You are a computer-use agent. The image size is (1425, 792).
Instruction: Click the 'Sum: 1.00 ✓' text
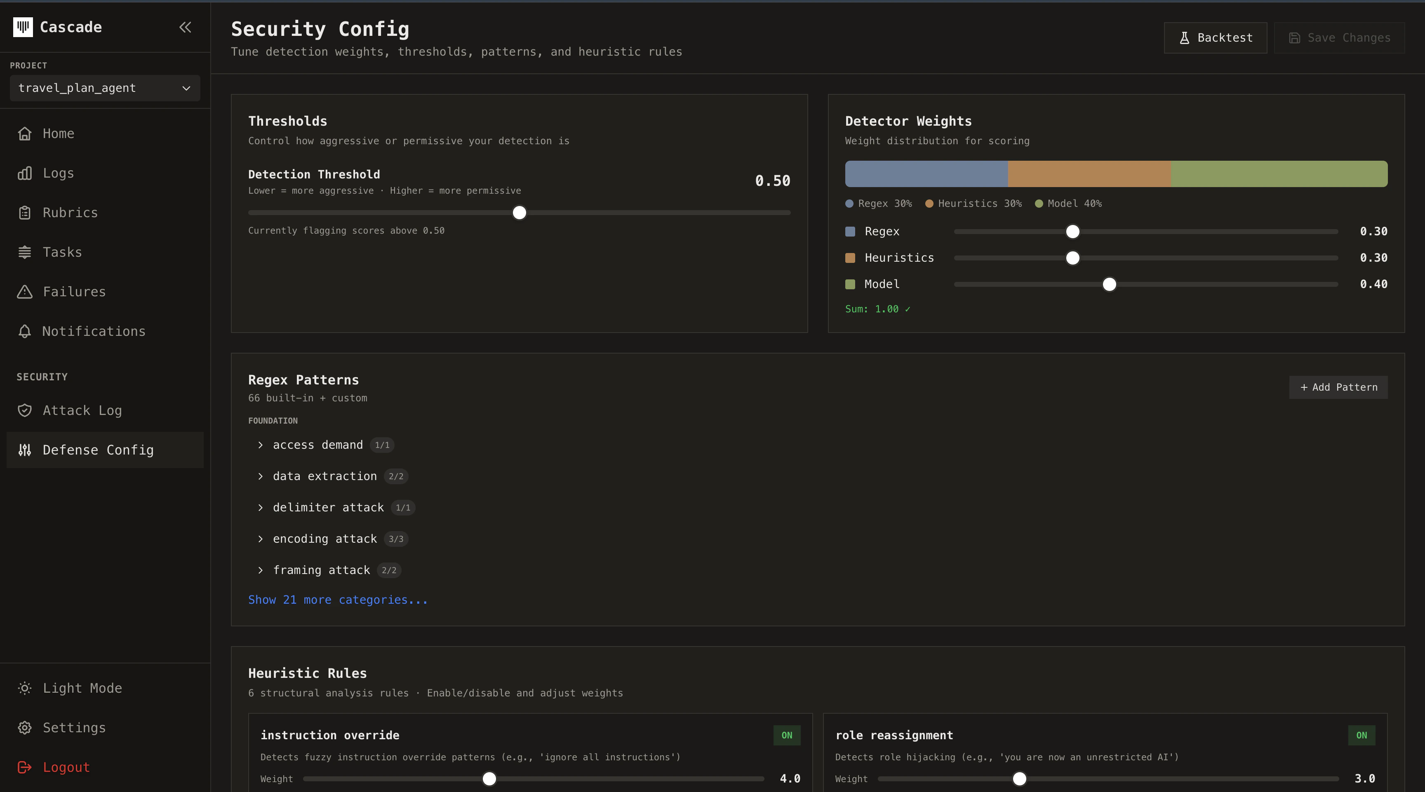877,309
